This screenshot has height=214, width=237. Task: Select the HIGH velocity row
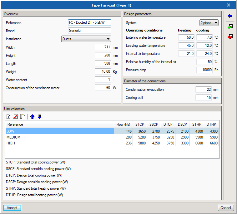(x=59, y=143)
